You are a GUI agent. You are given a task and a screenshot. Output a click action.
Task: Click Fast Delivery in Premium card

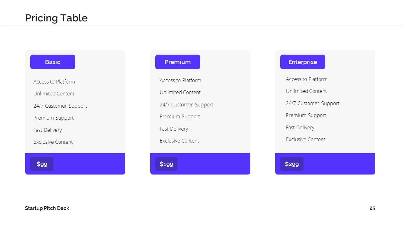tap(174, 129)
